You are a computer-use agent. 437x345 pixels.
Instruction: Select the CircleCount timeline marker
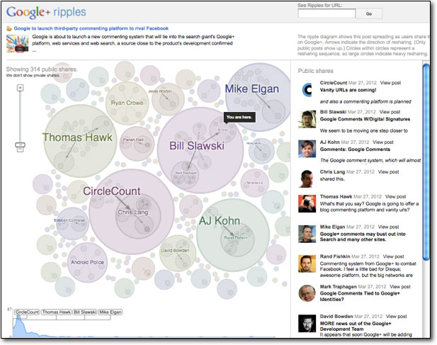tap(27, 312)
